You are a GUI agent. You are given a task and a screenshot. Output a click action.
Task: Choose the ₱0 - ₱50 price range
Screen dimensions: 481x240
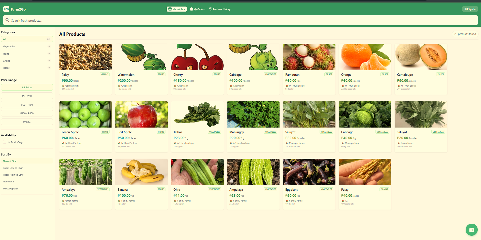(x=27, y=96)
